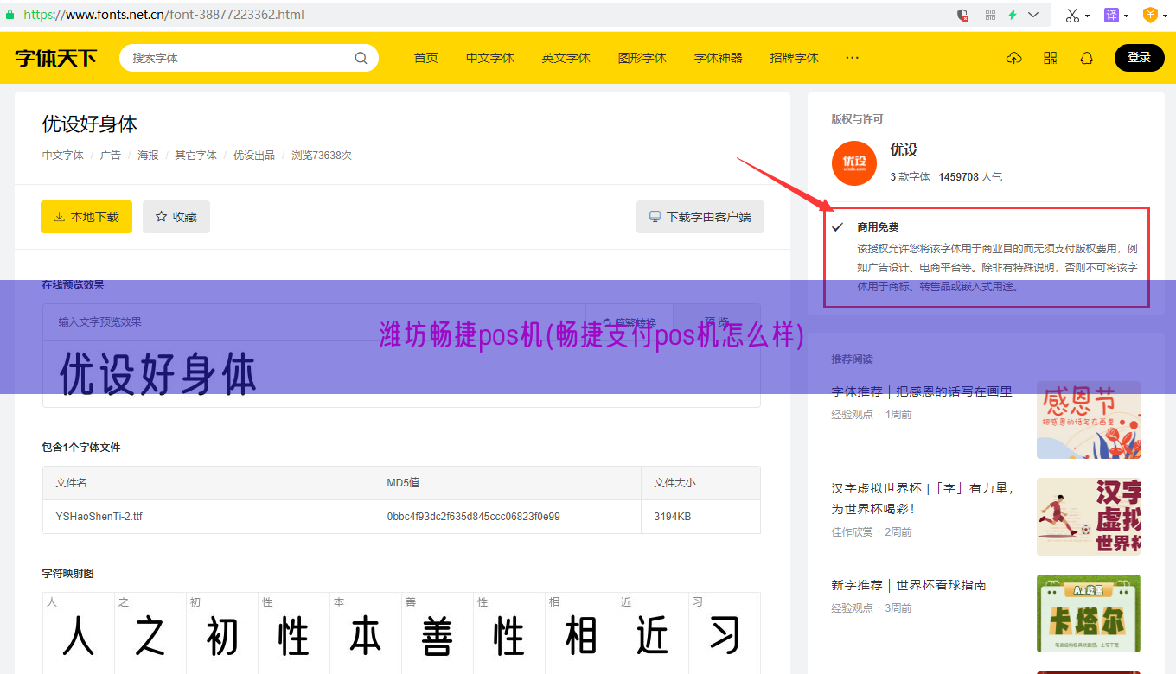The height and width of the screenshot is (674, 1176).
Task: Click the purple 译 translate icon
Action: tap(1111, 15)
